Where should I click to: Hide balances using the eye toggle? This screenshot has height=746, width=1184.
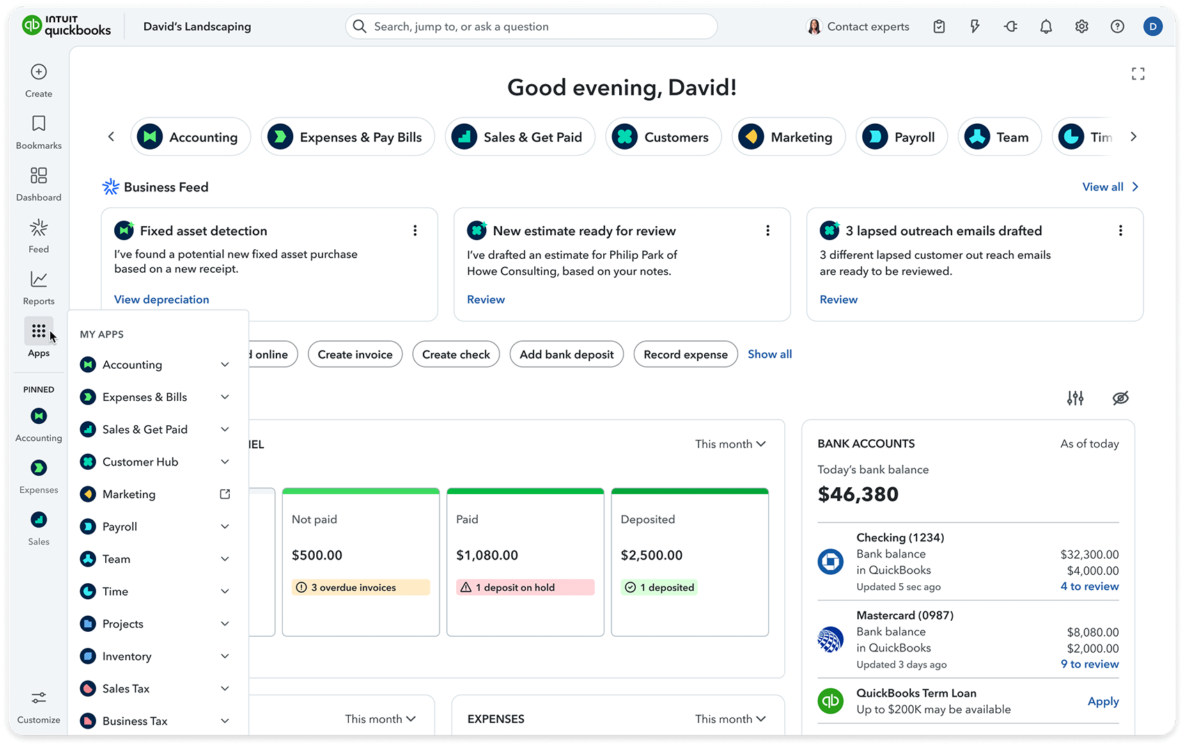click(x=1120, y=397)
